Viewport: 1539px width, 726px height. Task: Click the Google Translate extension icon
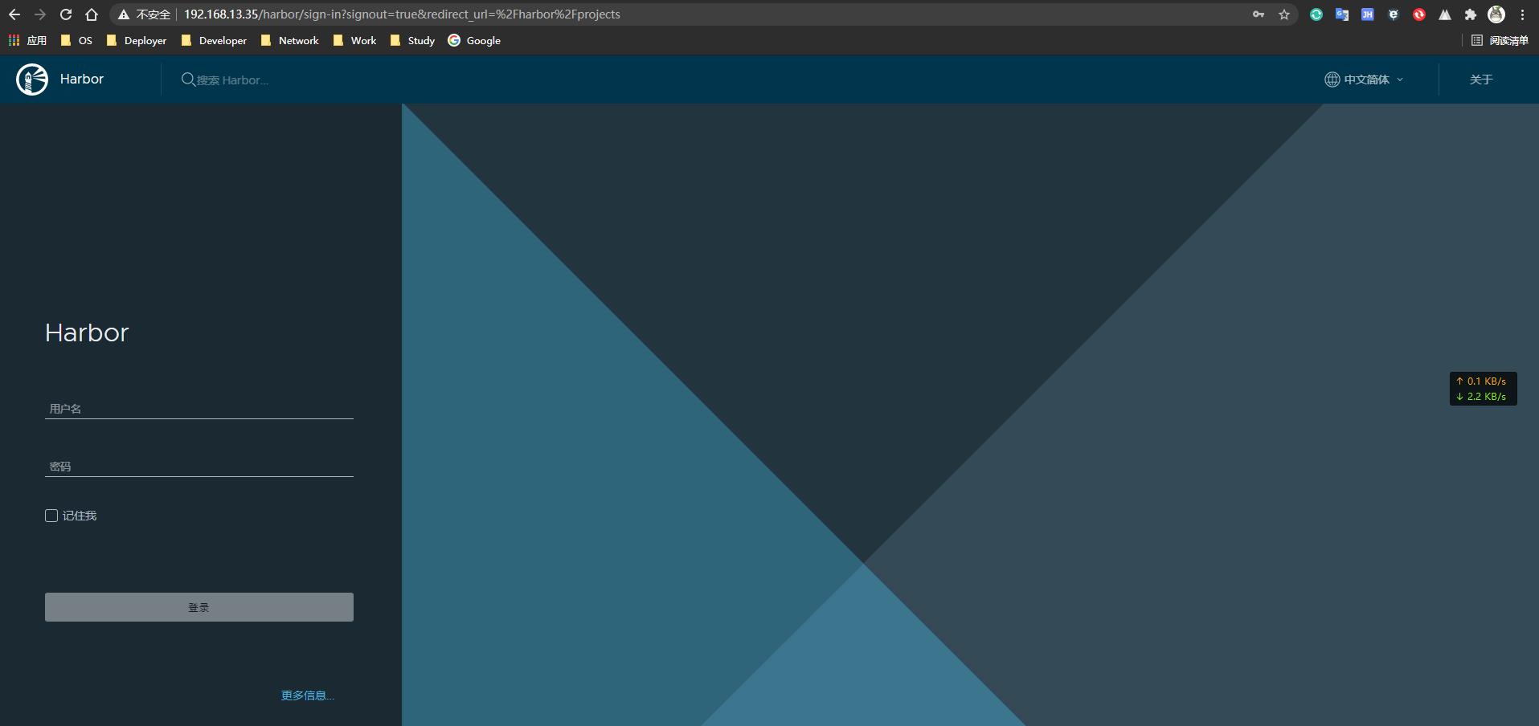click(1342, 14)
